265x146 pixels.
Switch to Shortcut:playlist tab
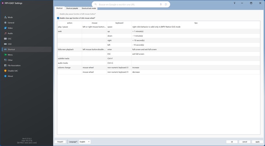(x=72, y=8)
